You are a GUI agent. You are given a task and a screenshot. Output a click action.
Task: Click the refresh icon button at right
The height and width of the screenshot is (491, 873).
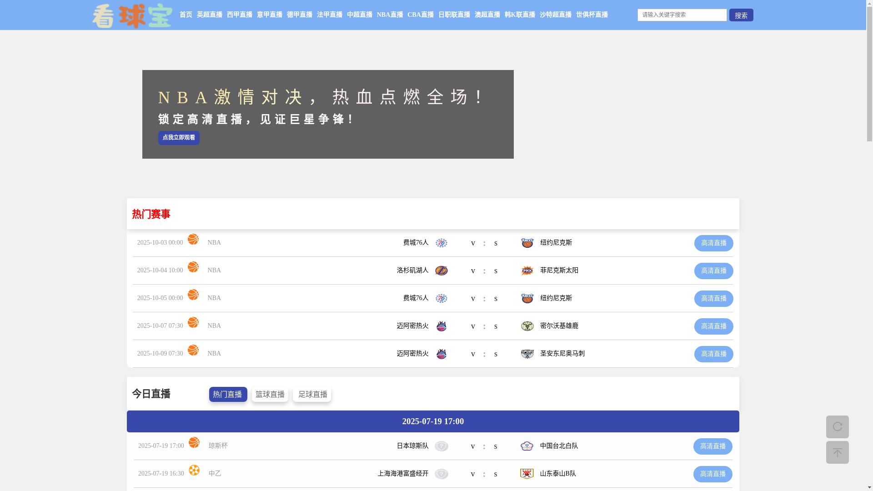[837, 426]
